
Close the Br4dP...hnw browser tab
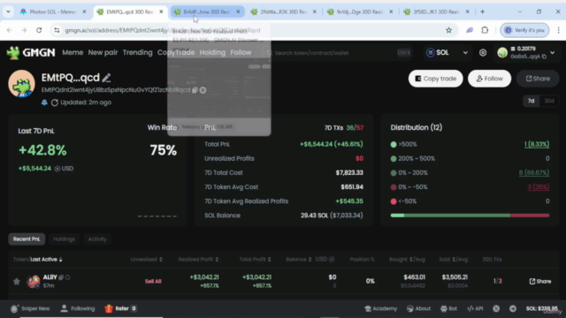point(238,11)
